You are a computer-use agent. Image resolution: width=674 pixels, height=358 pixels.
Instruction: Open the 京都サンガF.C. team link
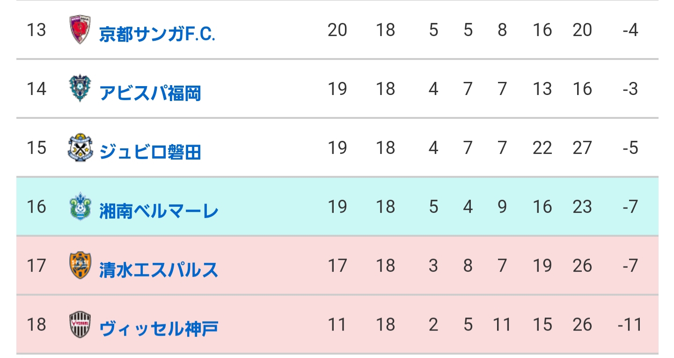(157, 35)
